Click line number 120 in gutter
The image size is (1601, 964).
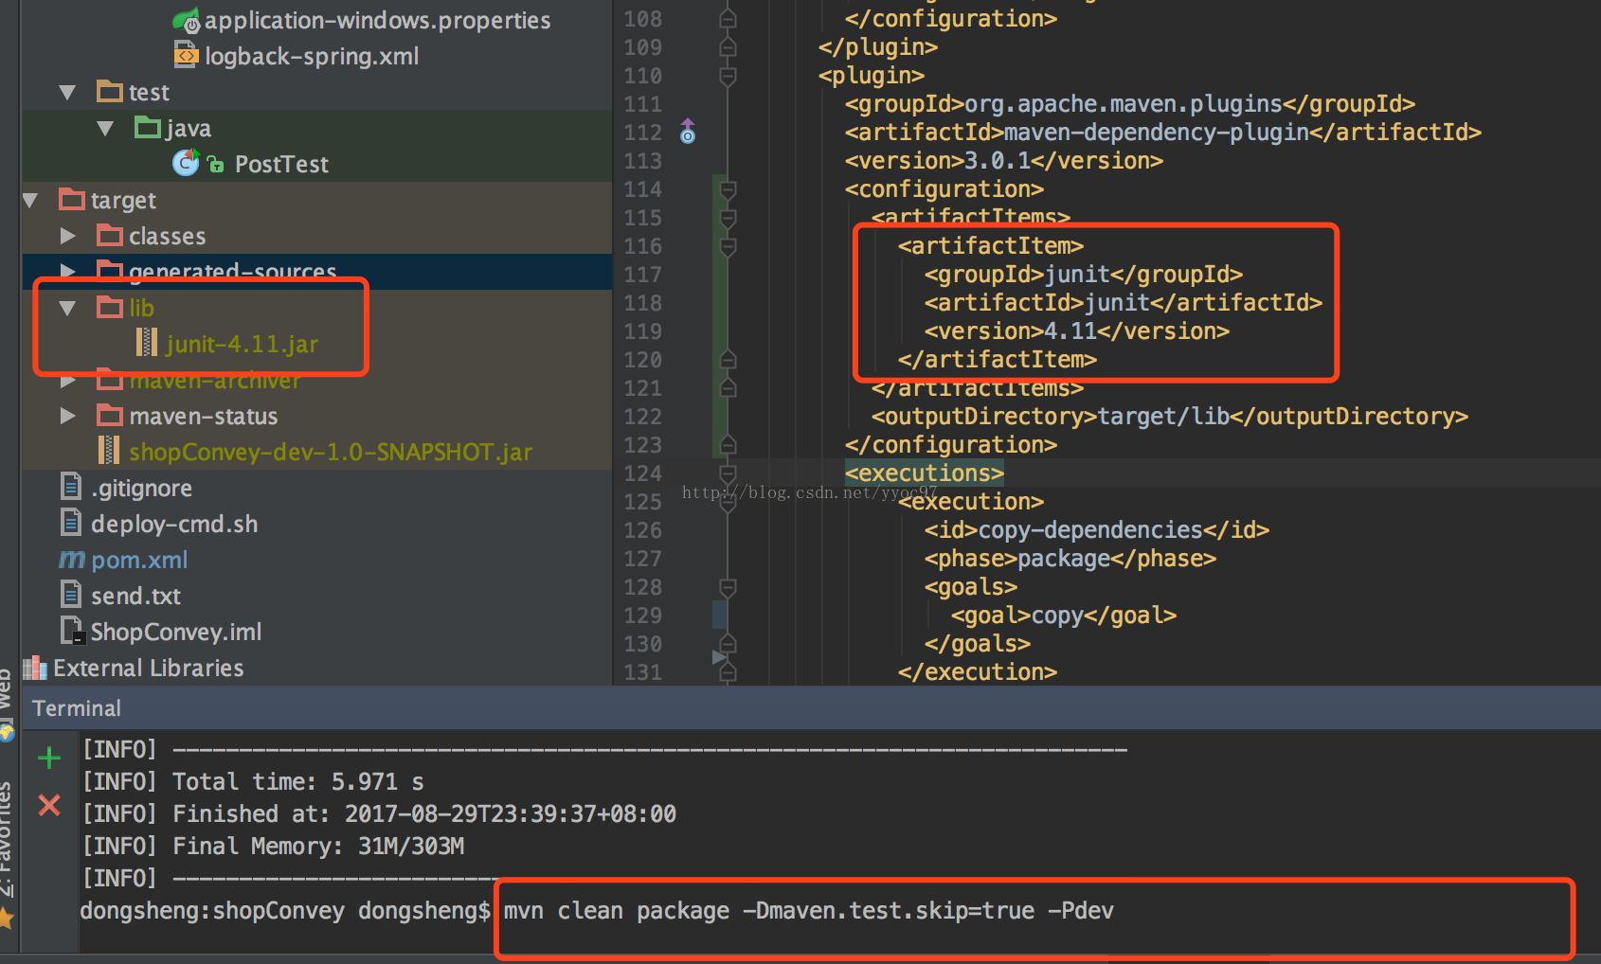pos(643,360)
